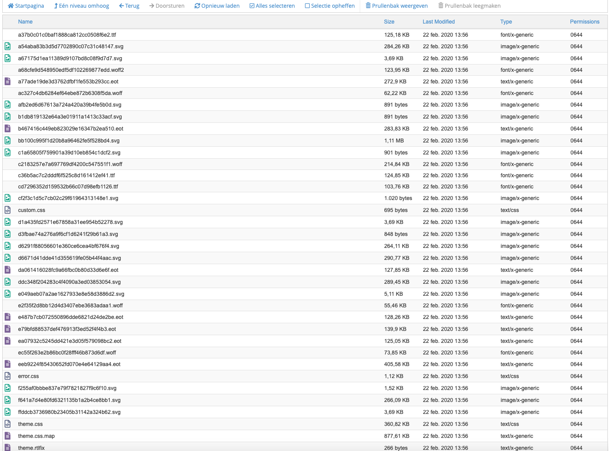This screenshot has width=609, height=451.
Task: Sort by Size column header
Action: coord(389,22)
